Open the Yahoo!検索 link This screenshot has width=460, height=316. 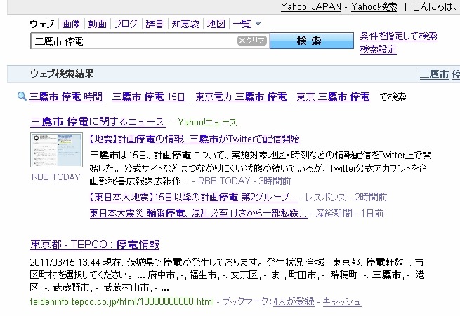[x=374, y=6]
